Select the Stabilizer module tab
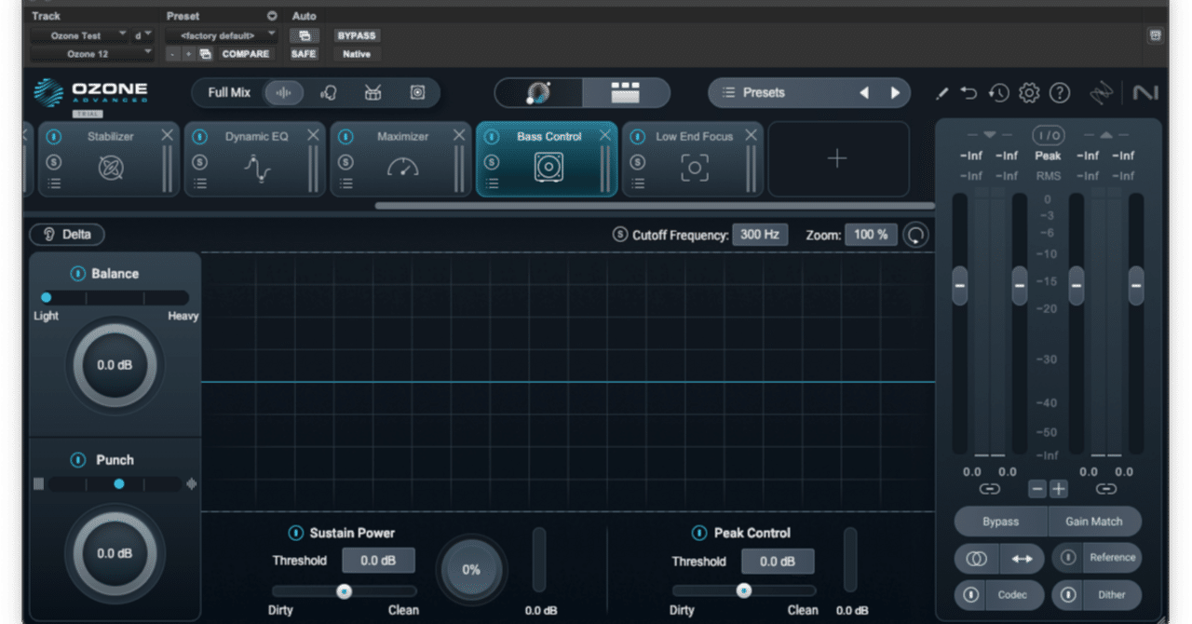The image size is (1192, 624). (110, 136)
